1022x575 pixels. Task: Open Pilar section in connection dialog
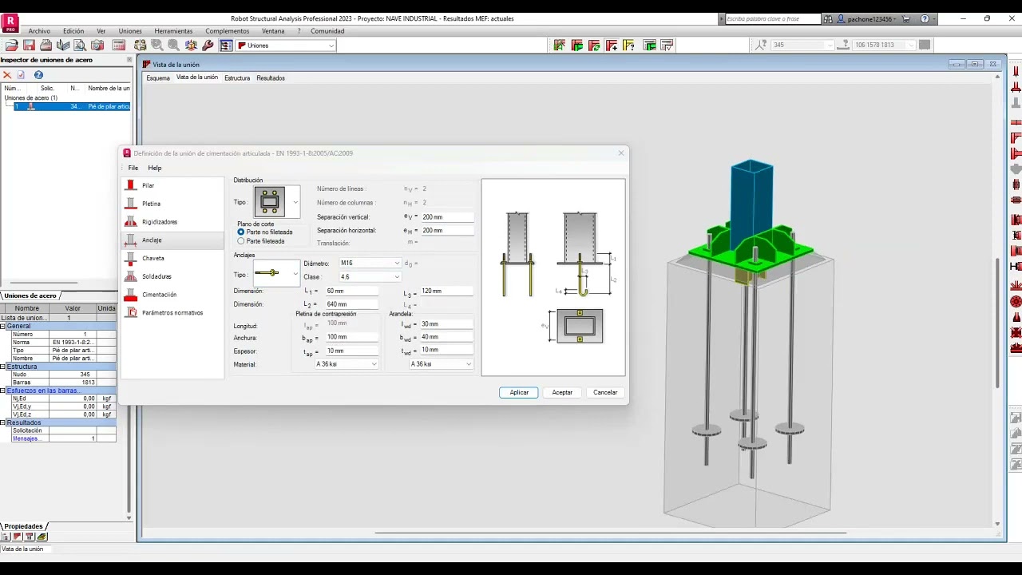pos(172,185)
